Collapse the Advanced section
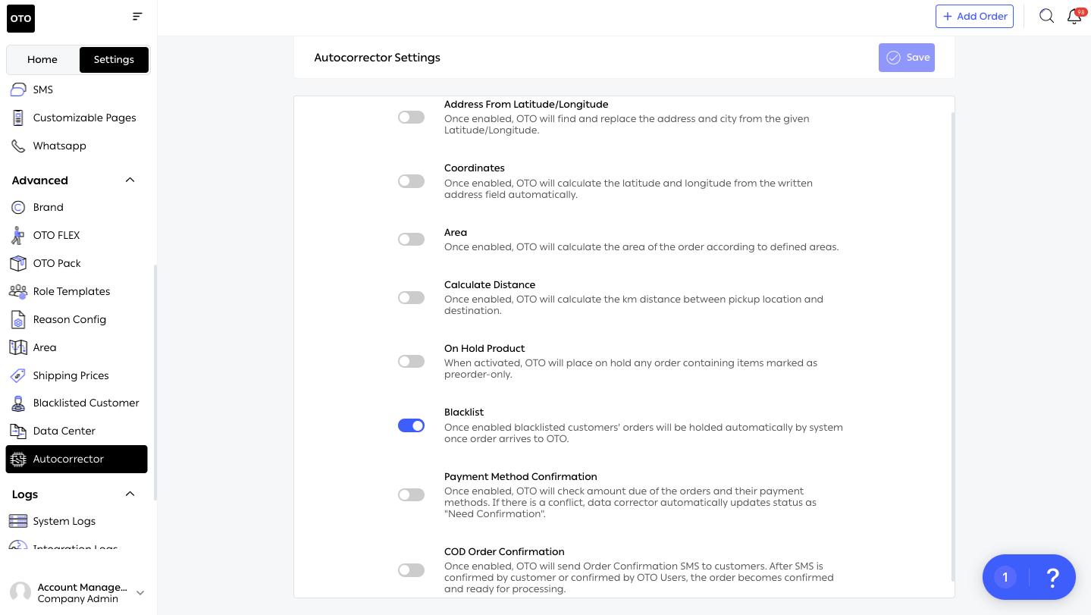The height and width of the screenshot is (615, 1091). point(130,180)
